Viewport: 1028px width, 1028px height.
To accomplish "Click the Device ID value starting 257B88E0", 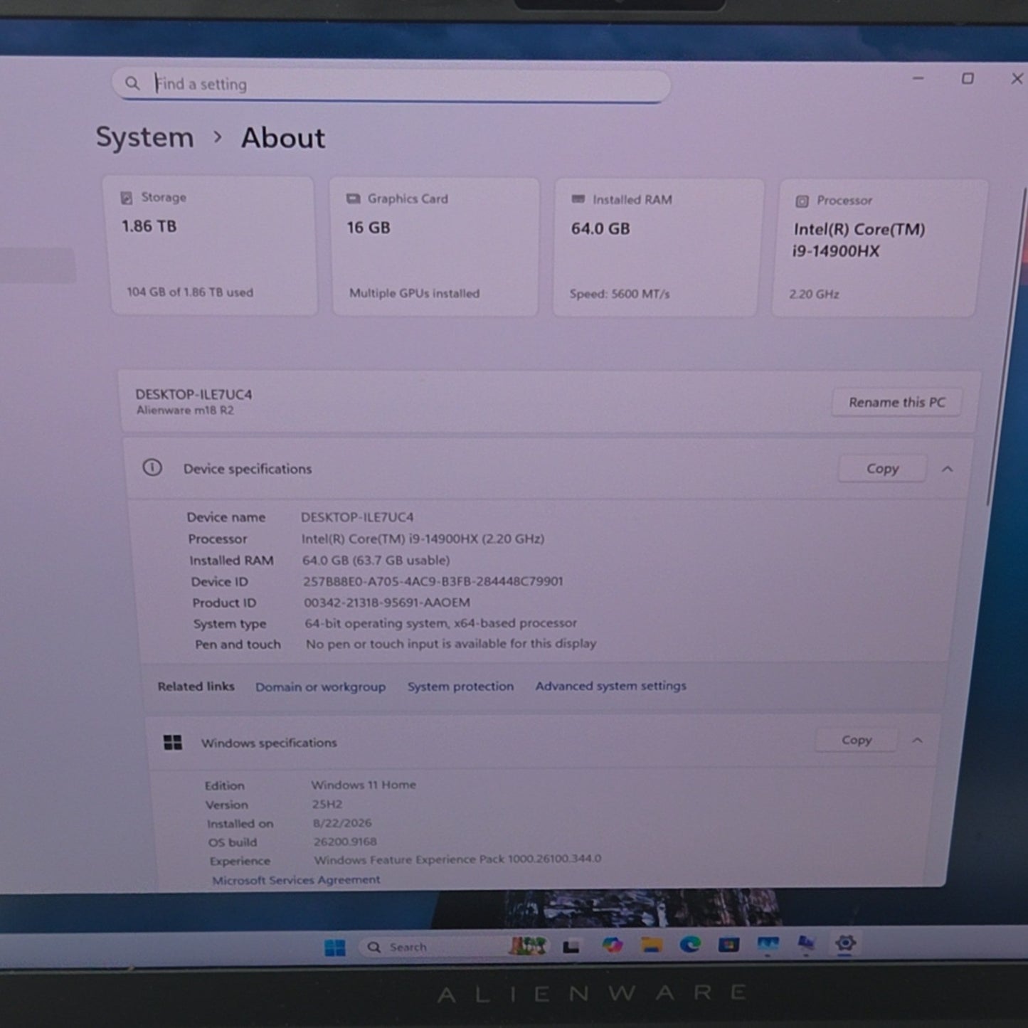I will pos(433,581).
